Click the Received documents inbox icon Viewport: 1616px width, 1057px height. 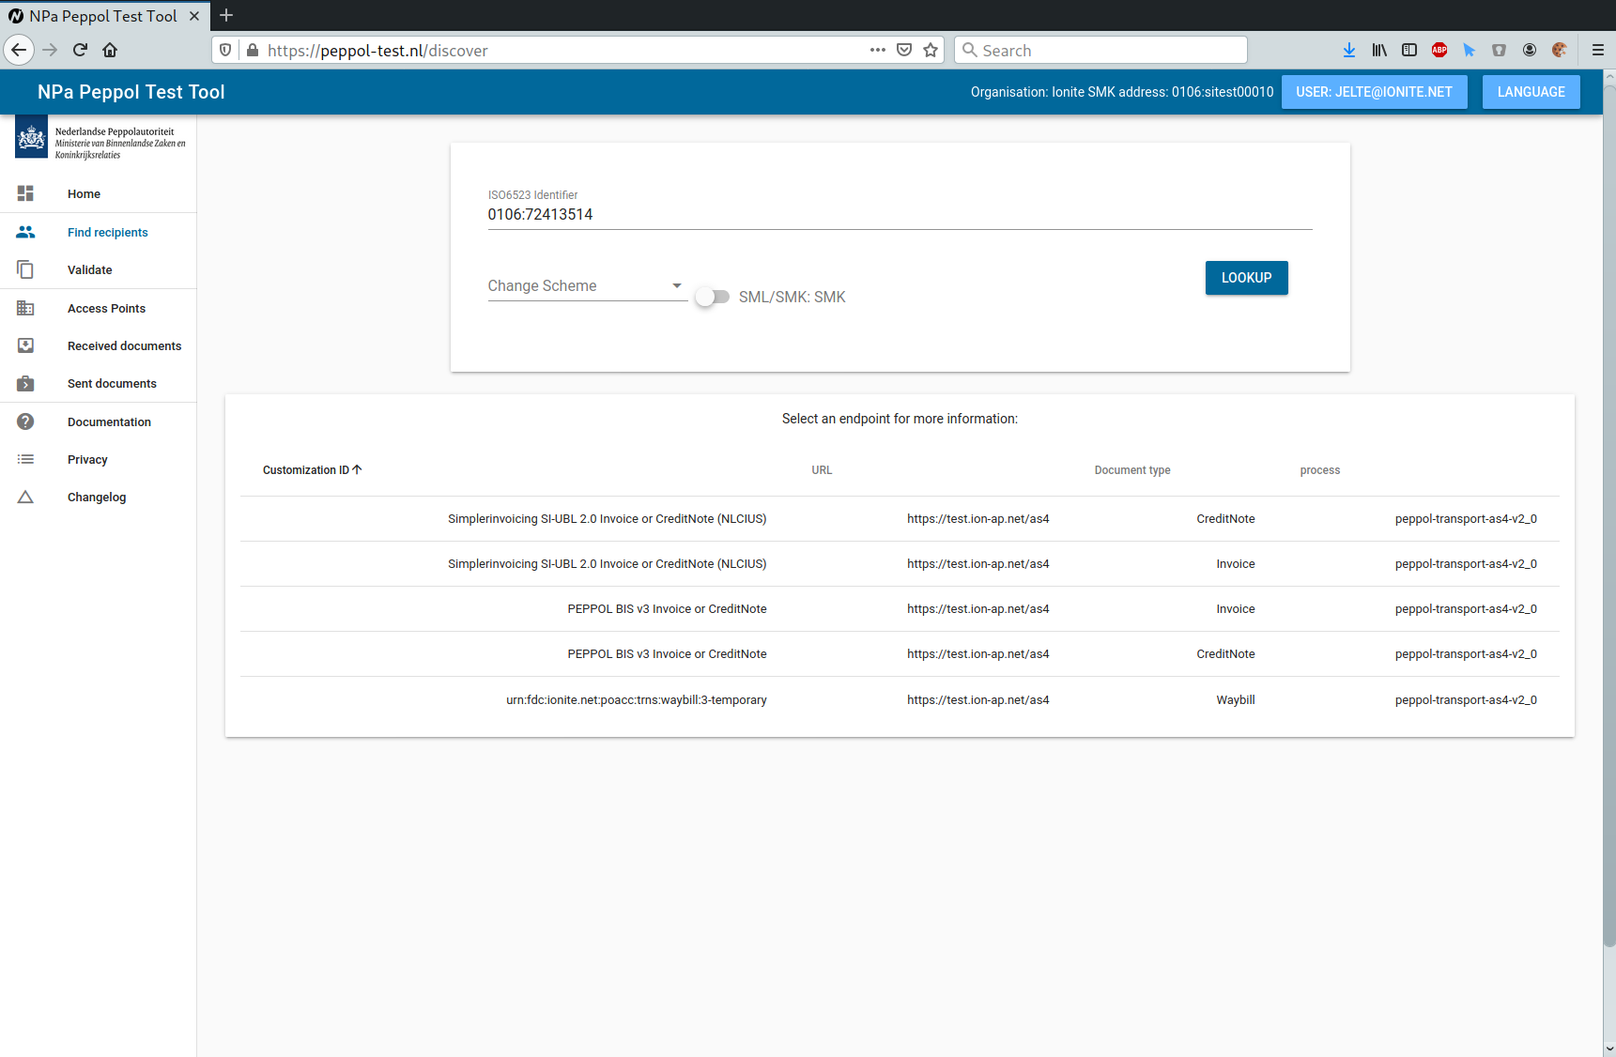(25, 345)
